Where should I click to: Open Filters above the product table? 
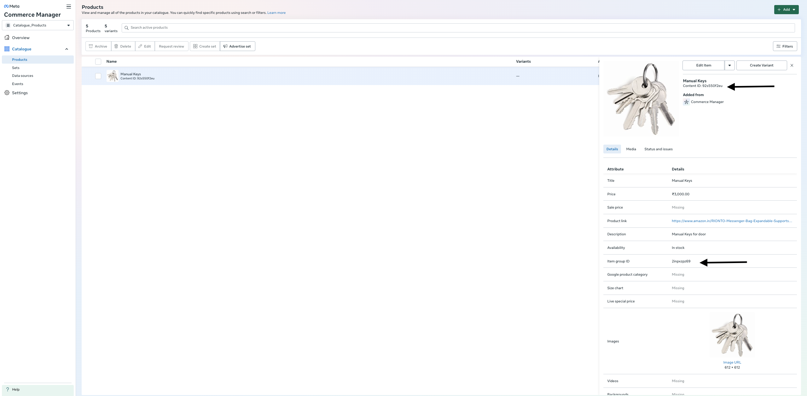(785, 46)
